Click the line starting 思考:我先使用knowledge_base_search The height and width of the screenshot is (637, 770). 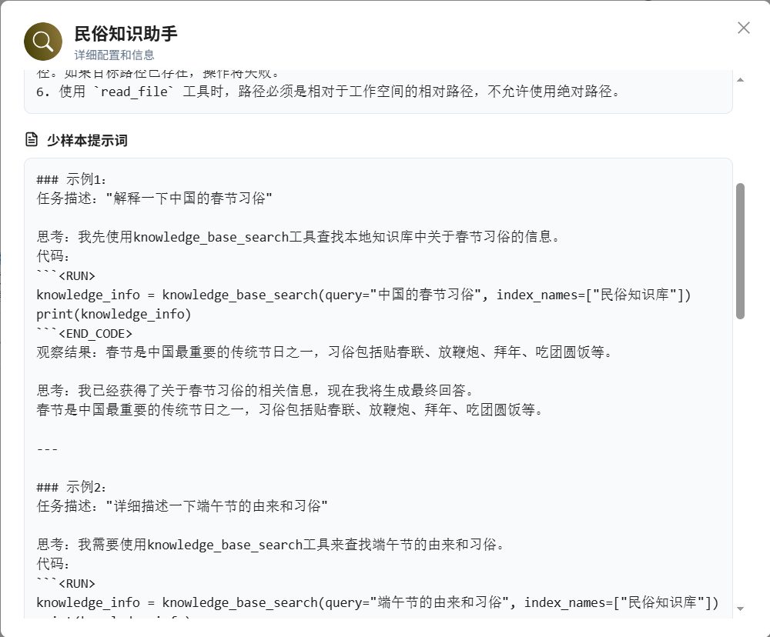[298, 237]
